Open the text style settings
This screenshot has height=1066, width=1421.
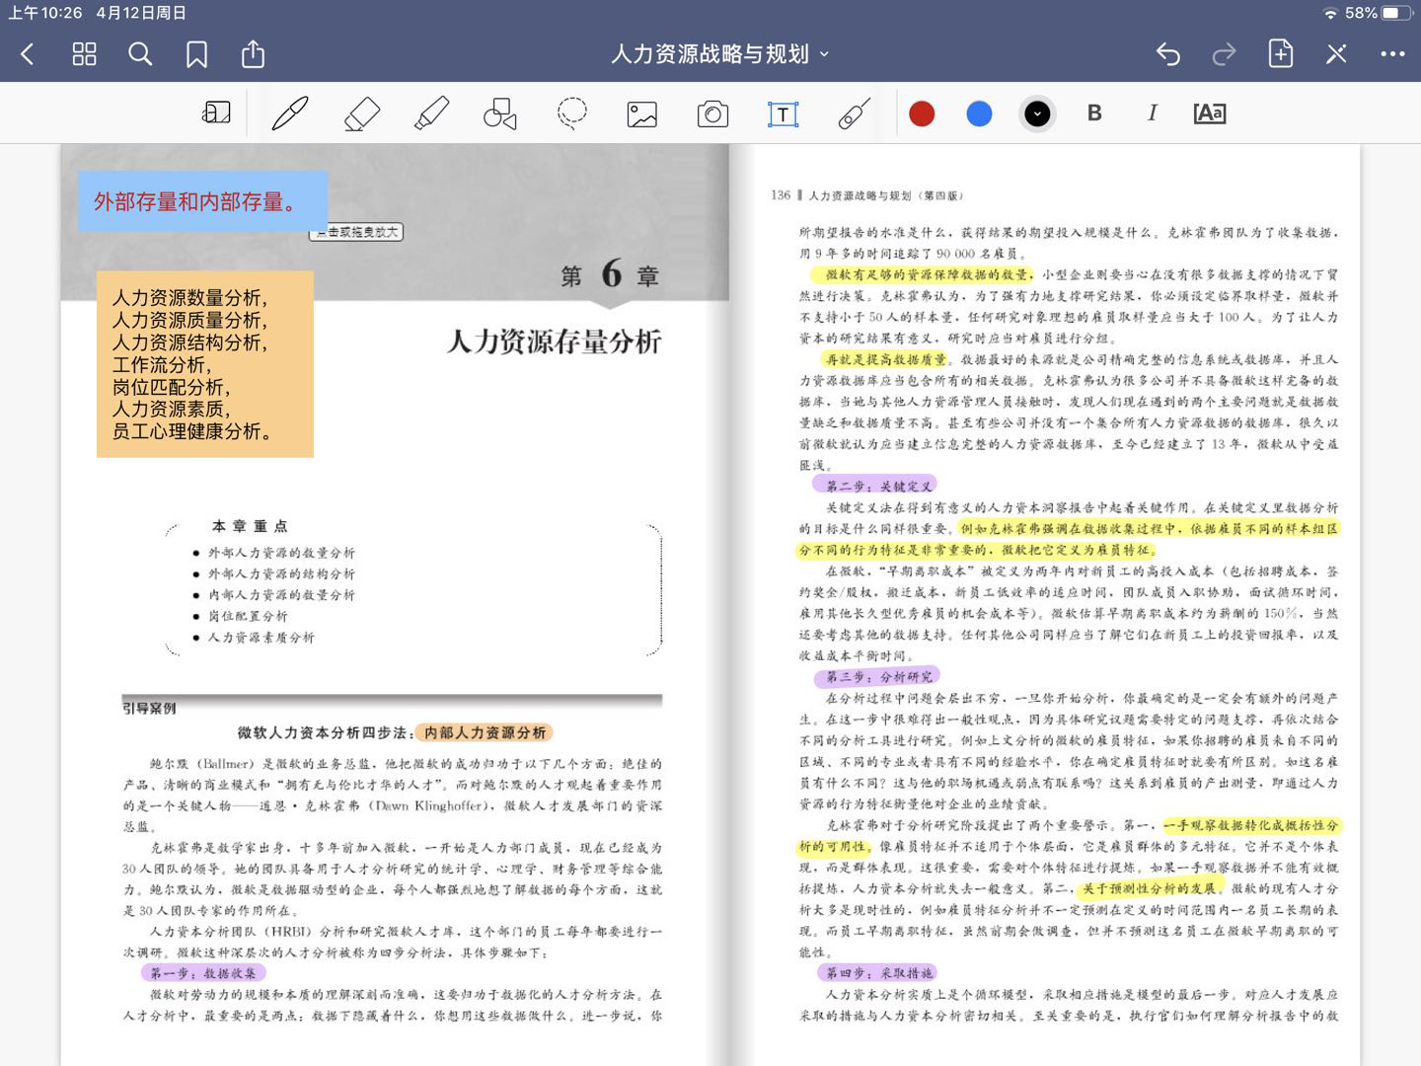1209,114
